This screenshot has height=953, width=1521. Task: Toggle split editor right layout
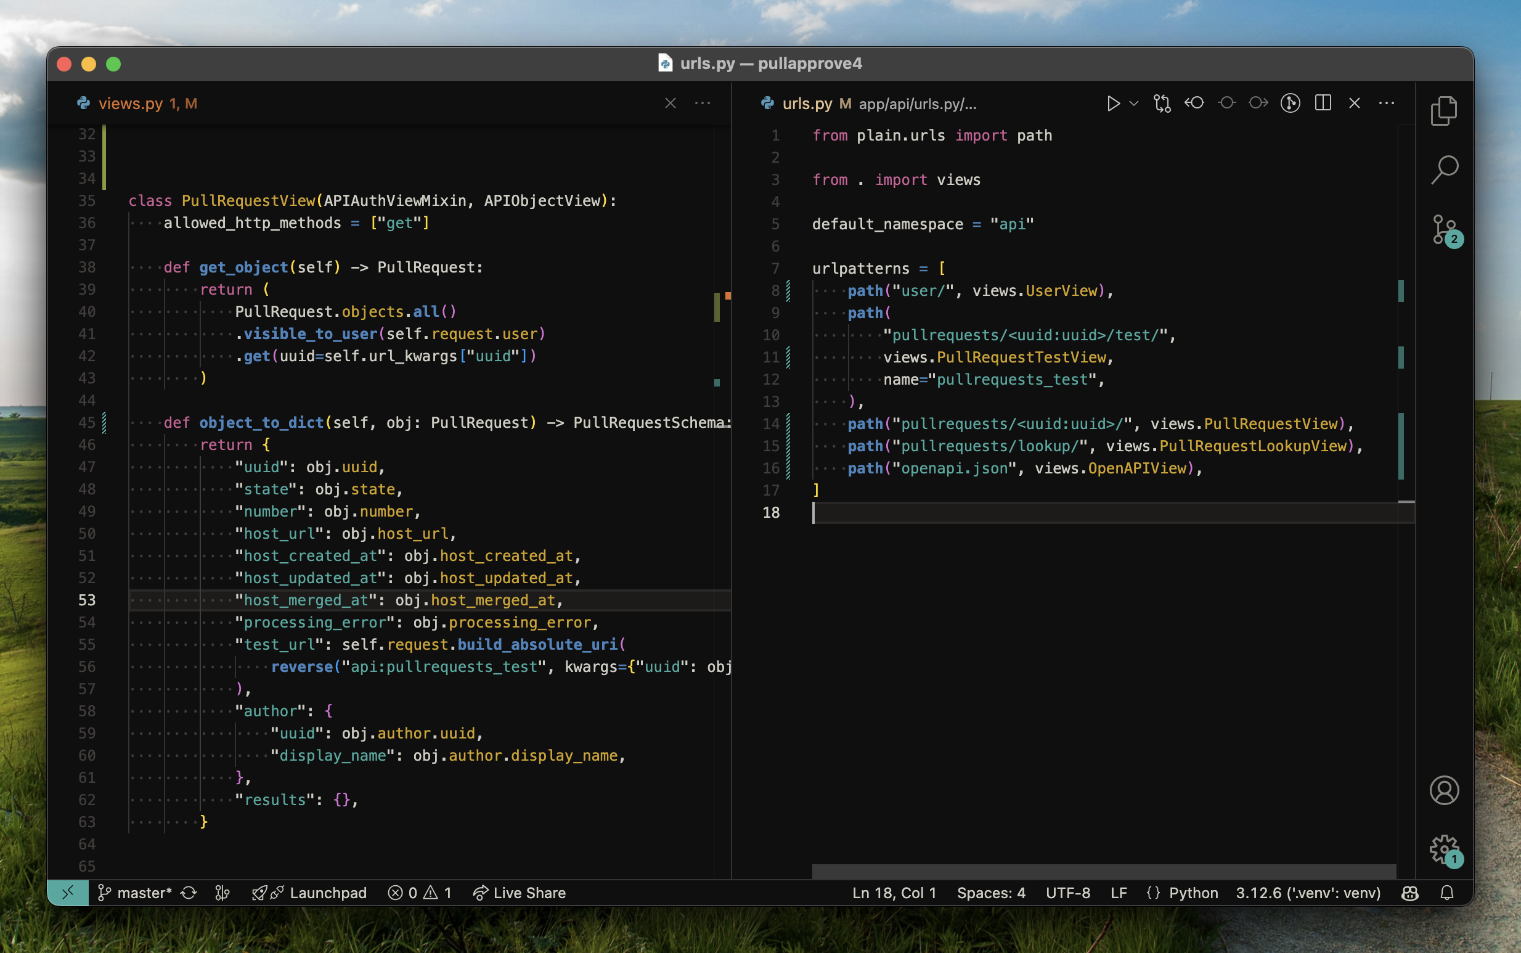click(1323, 104)
